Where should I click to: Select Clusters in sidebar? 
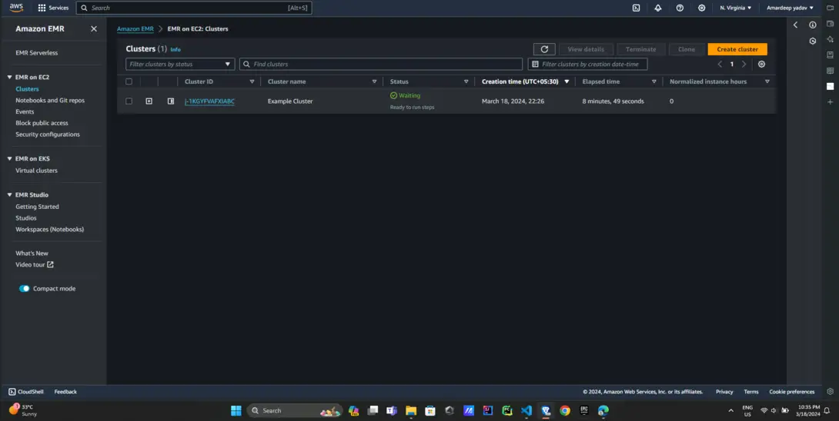pyautogui.click(x=27, y=89)
